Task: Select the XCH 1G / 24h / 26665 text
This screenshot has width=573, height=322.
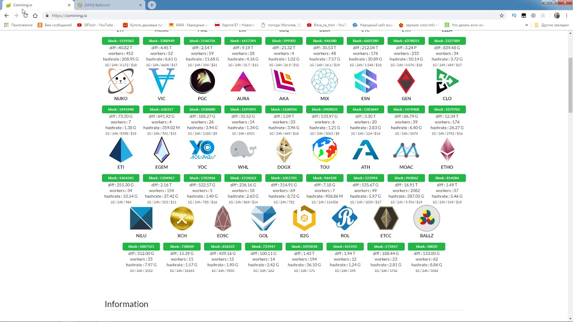Action: pyautogui.click(x=182, y=271)
